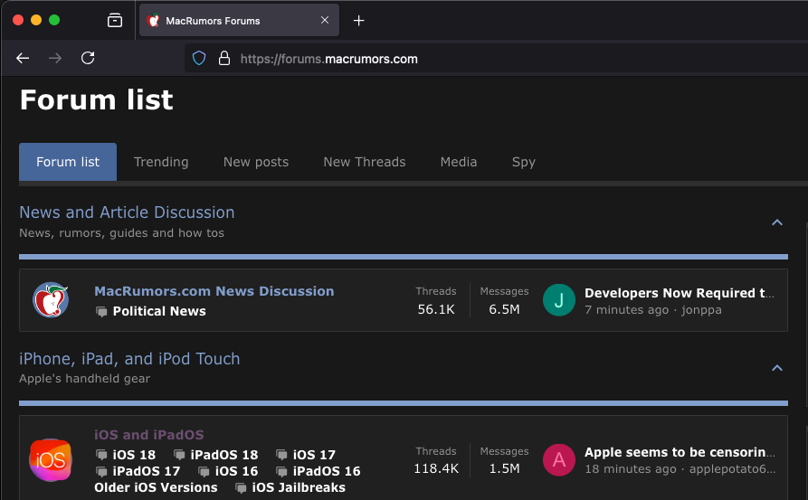Click the 56.1K threads count

point(436,309)
